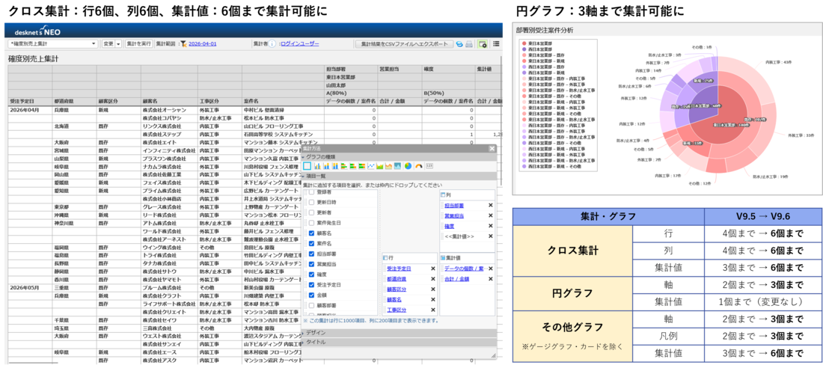Select the area chart type icon
Screen dimensions: 823x365
click(380, 166)
